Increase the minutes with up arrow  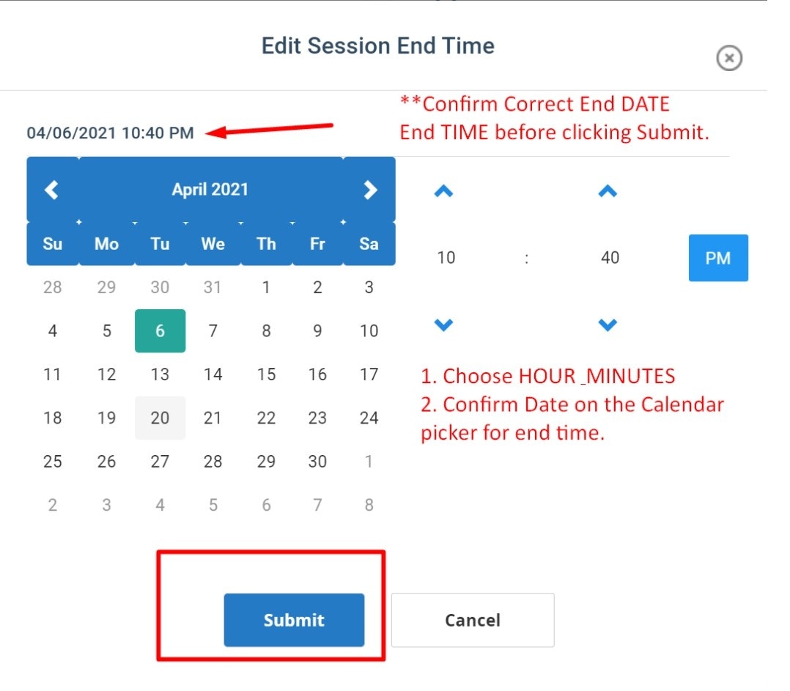(608, 192)
